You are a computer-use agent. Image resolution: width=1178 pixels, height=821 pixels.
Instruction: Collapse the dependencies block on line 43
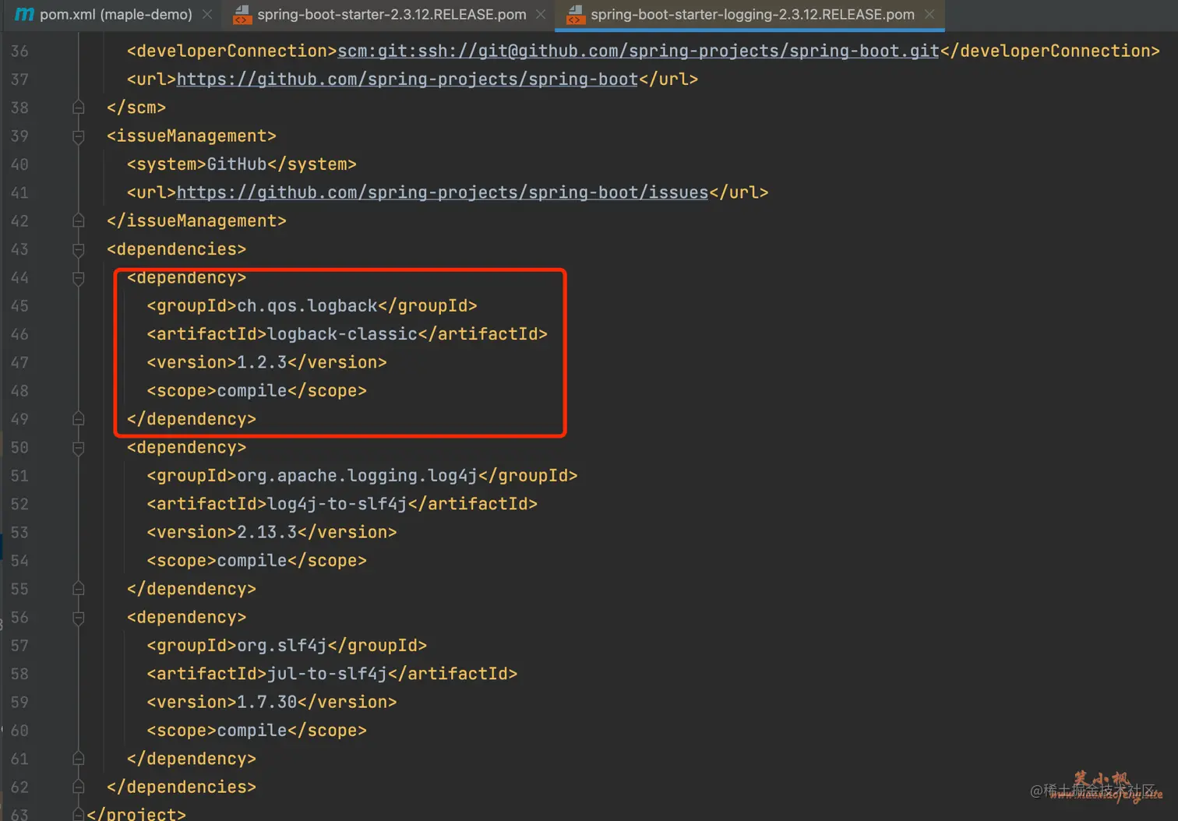79,250
